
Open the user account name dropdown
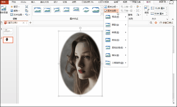coord(163,2)
